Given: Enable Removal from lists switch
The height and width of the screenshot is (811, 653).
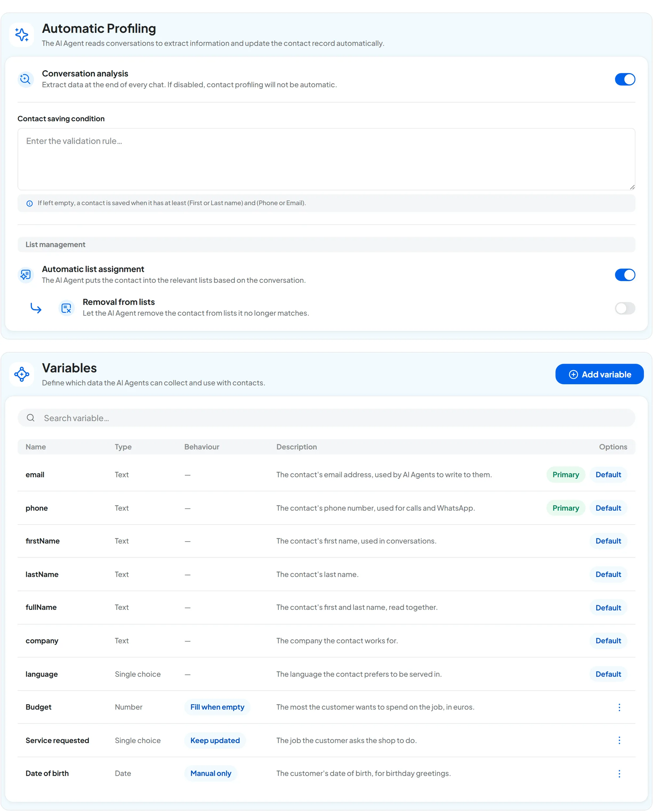Looking at the screenshot, I should (x=625, y=309).
